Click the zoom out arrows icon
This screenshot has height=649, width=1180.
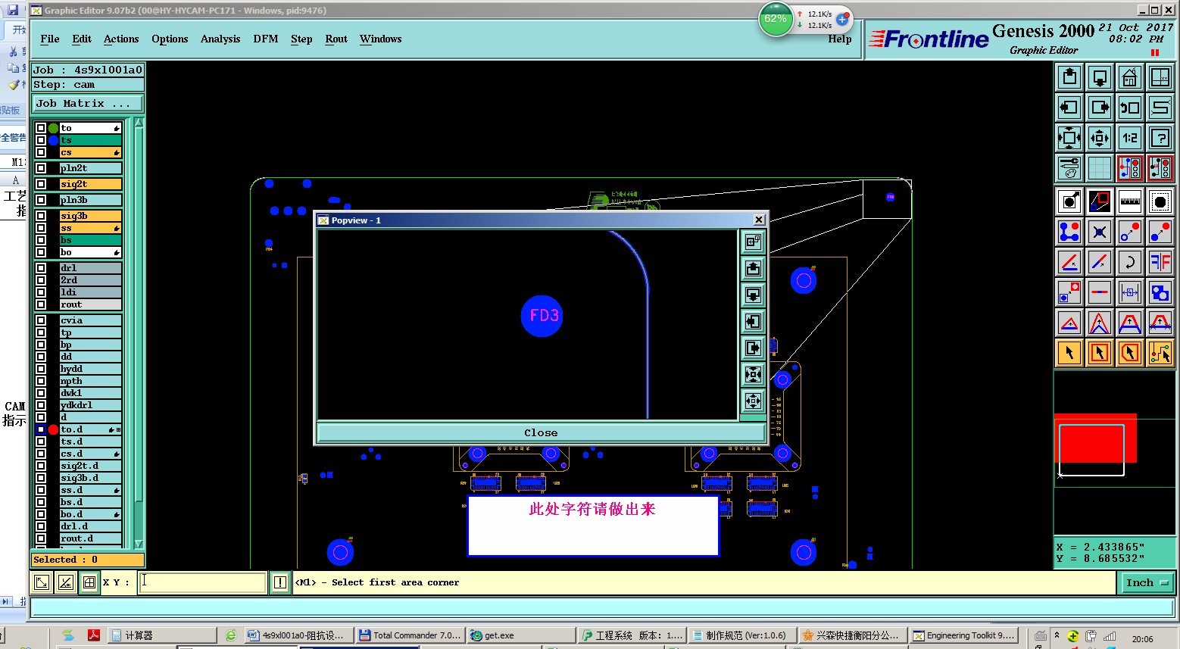[1100, 138]
